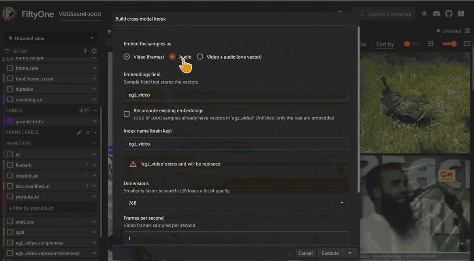Collapse the PRIMITIVES section

(x=95, y=144)
